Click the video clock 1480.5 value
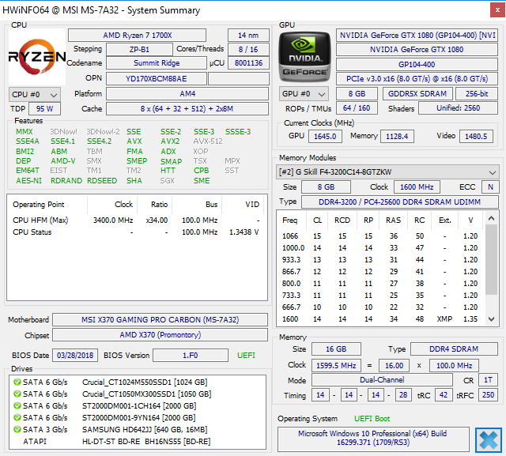 pyautogui.click(x=476, y=137)
